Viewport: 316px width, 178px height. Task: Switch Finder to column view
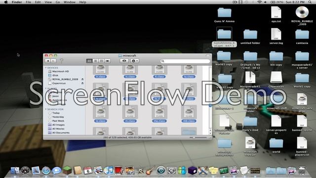tap(101, 61)
